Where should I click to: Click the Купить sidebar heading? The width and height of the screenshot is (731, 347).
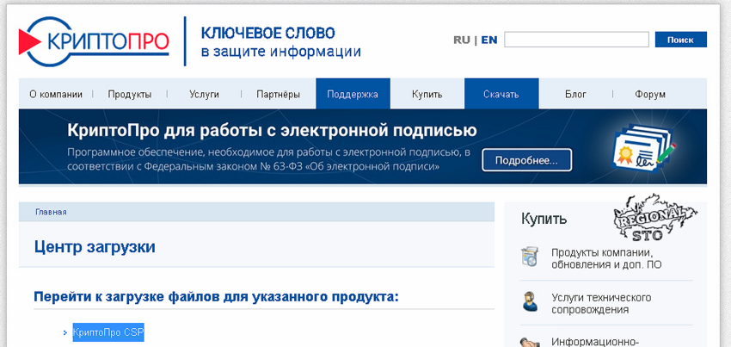544,219
